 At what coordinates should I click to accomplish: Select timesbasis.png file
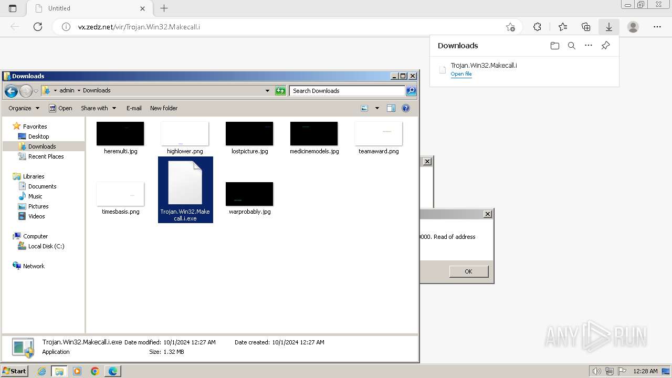pos(120,198)
